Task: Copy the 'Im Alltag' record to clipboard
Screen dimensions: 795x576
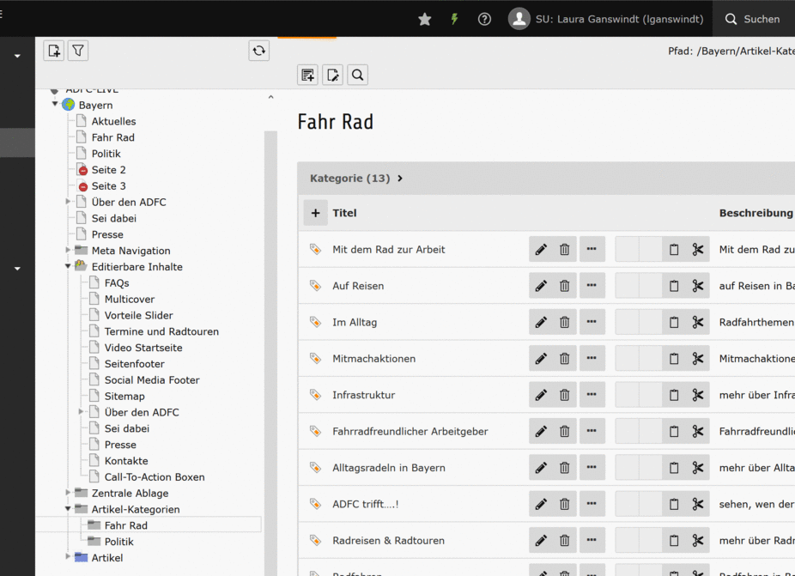Action: point(674,323)
